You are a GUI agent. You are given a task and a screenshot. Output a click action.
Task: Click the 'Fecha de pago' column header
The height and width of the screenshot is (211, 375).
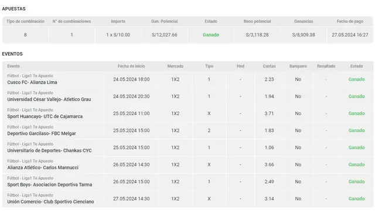coord(350,21)
